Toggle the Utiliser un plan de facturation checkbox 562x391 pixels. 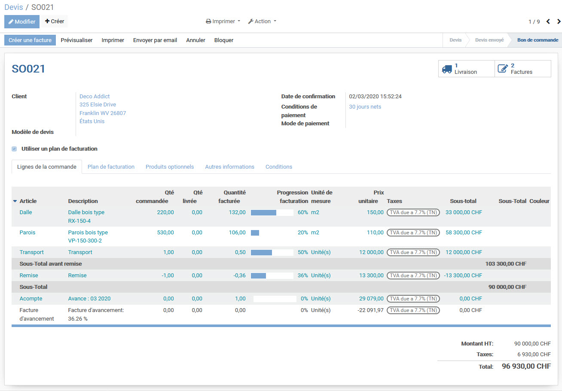(14, 149)
